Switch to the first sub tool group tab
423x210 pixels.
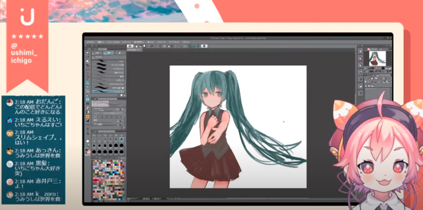[97, 53]
